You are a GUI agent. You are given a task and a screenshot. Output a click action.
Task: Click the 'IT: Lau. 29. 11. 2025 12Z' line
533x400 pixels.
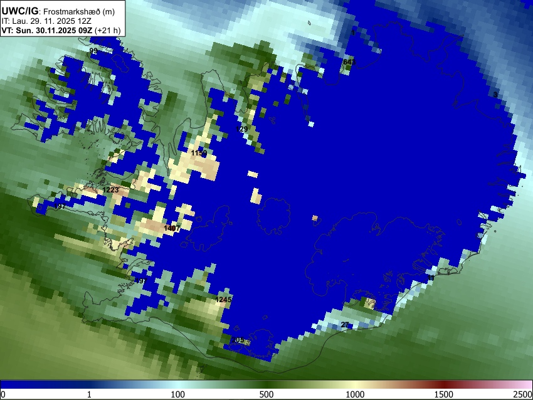click(x=46, y=21)
